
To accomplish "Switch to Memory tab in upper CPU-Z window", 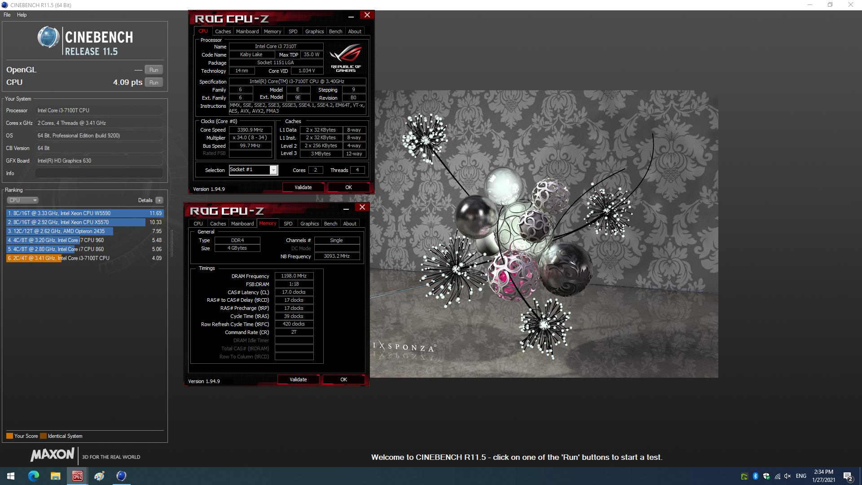I will [273, 31].
